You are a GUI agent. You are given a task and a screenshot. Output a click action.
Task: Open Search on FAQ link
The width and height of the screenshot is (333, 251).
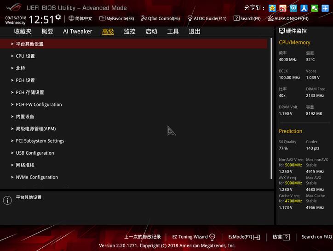(317, 237)
